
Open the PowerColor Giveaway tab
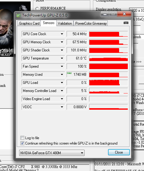point(91,23)
